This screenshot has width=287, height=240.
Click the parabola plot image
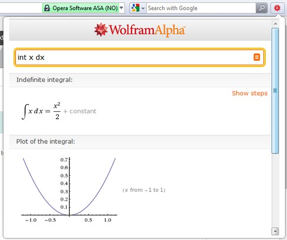point(69,190)
